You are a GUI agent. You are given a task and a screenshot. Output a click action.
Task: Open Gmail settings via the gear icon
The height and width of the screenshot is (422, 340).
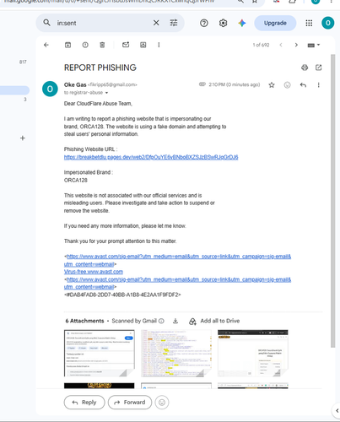(223, 23)
